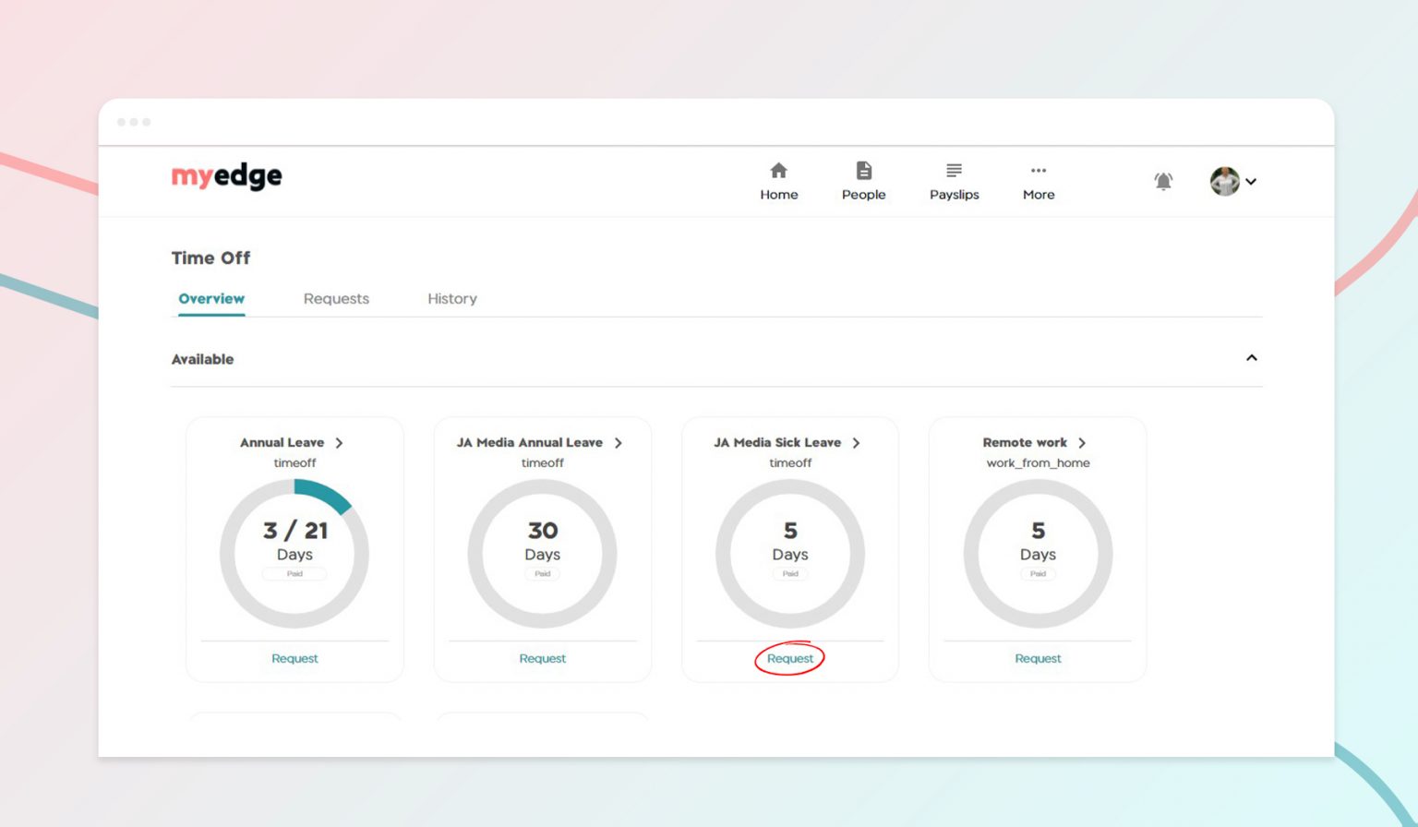Open the user profile avatar
The image size is (1418, 827).
[1223, 181]
